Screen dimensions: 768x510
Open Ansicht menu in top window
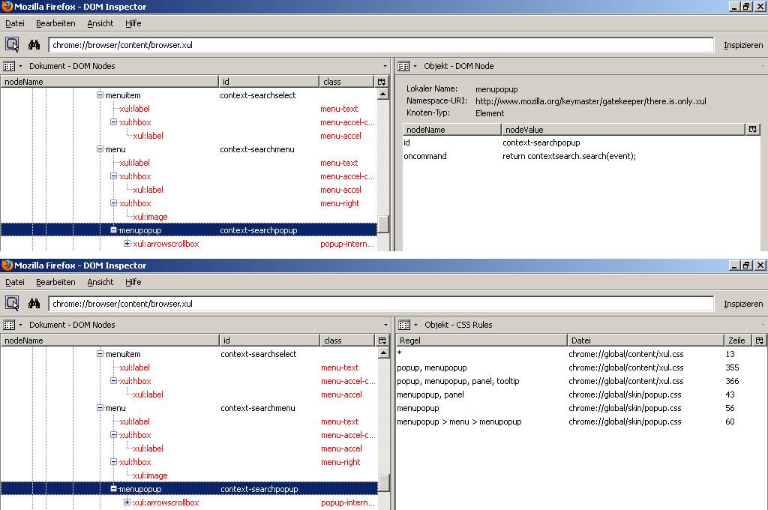pyautogui.click(x=100, y=23)
